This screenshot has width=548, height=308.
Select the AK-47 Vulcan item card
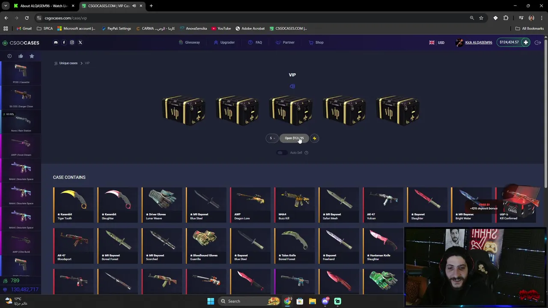(x=383, y=205)
